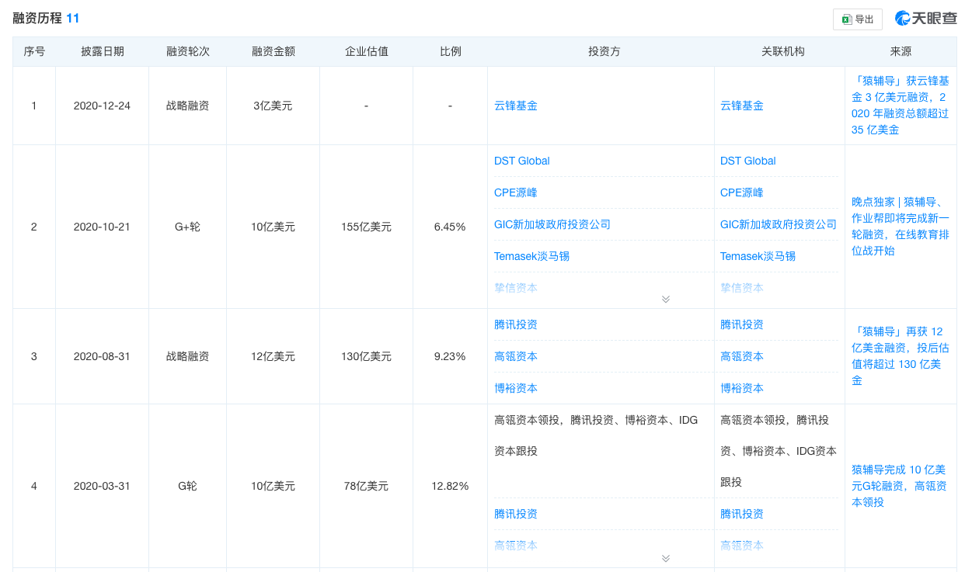Open 腾讯投资 关联机构 in 2020-08-31 row
The height and width of the screenshot is (572, 965).
[x=742, y=324]
